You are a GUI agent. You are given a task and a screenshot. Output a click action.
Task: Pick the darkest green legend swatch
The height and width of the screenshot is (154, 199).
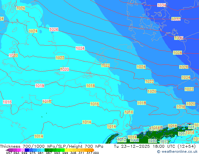tap(46, 150)
